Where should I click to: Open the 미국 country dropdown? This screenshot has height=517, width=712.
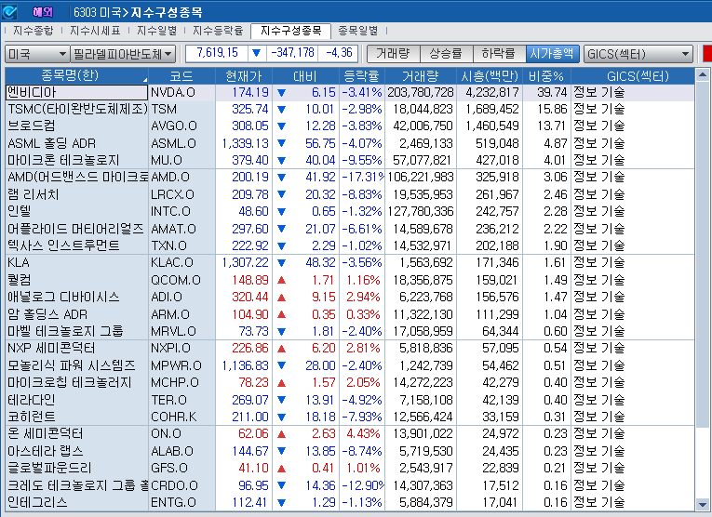click(37, 54)
